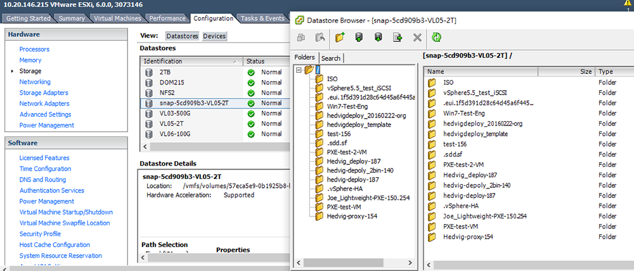634x271 pixels.
Task: Sort files by the Name column header
Action: point(481,72)
